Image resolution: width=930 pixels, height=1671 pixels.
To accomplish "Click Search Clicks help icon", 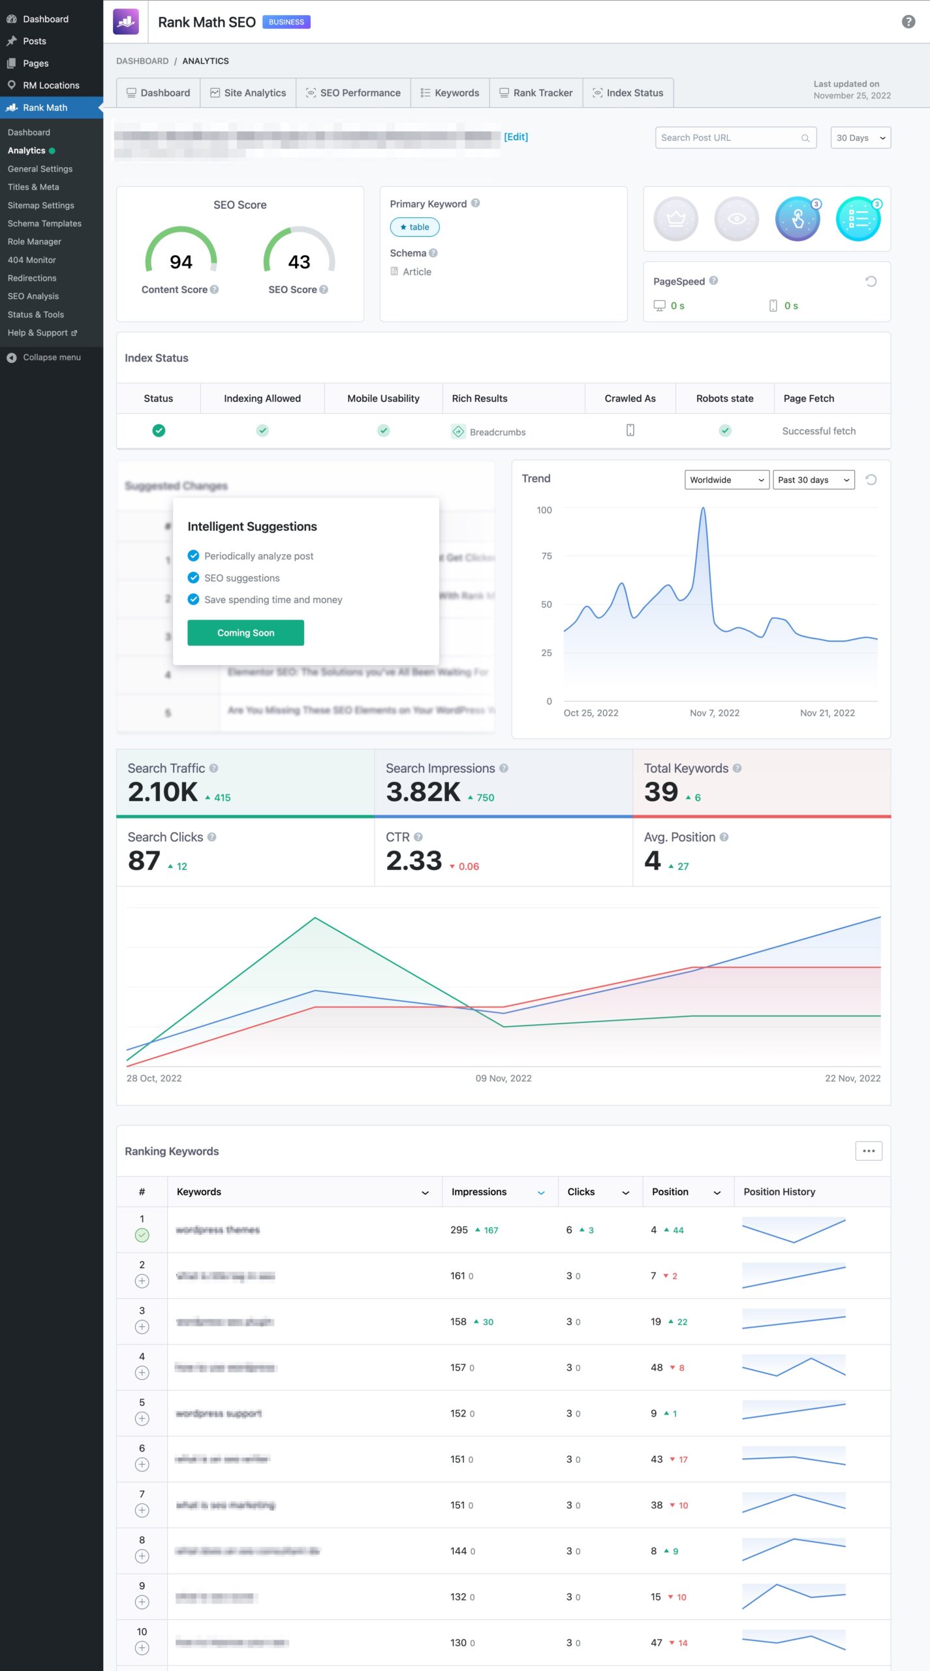I will click(211, 837).
